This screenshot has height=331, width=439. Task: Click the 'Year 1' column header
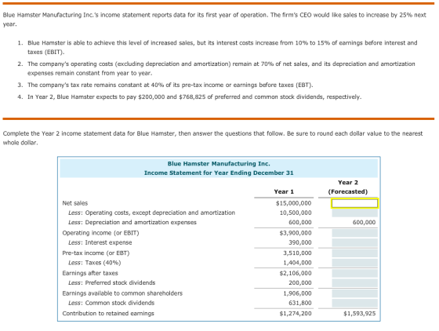[284, 192]
